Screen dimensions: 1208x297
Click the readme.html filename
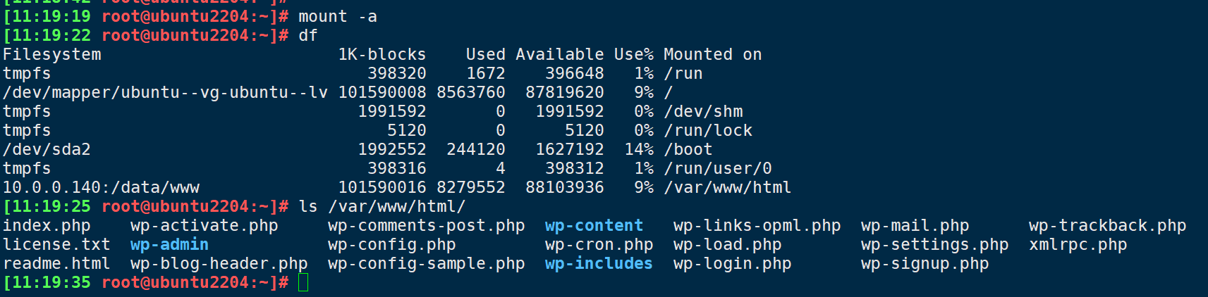(56, 264)
